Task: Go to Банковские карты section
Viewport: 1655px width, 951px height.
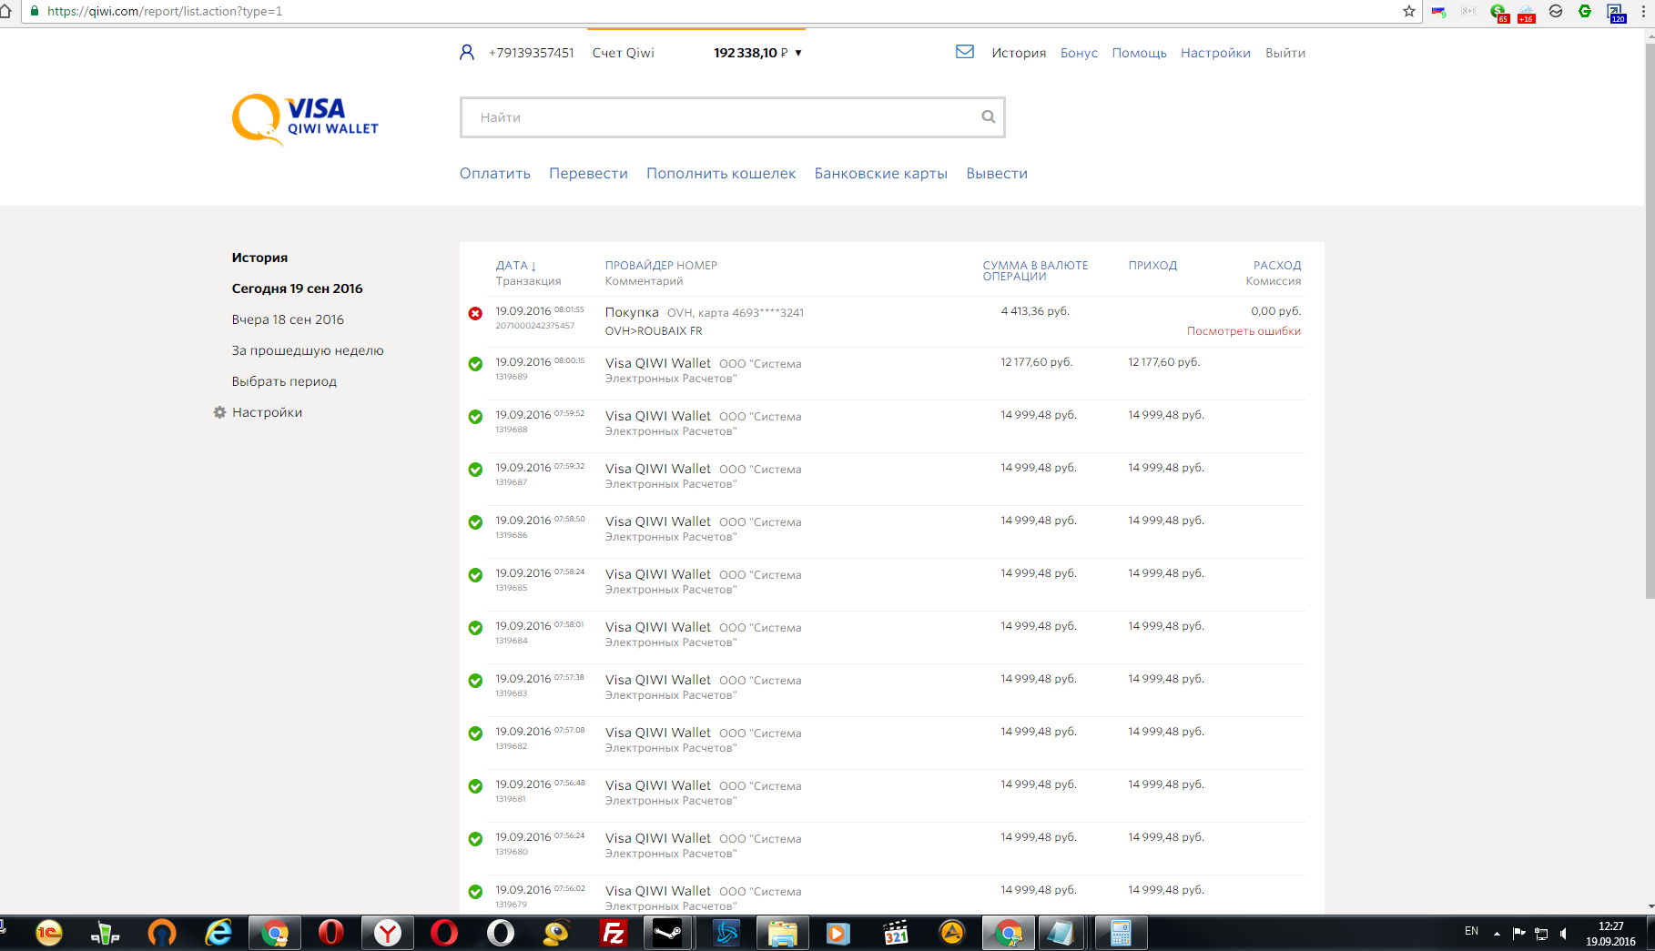Action: [x=880, y=174]
